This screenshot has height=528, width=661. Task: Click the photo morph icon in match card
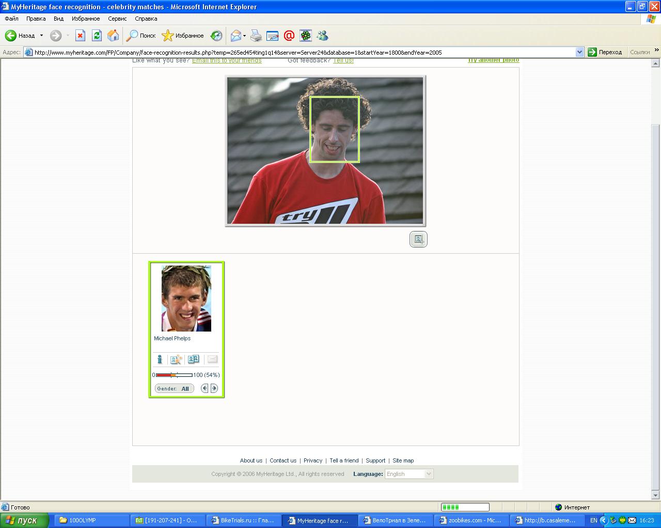(176, 359)
